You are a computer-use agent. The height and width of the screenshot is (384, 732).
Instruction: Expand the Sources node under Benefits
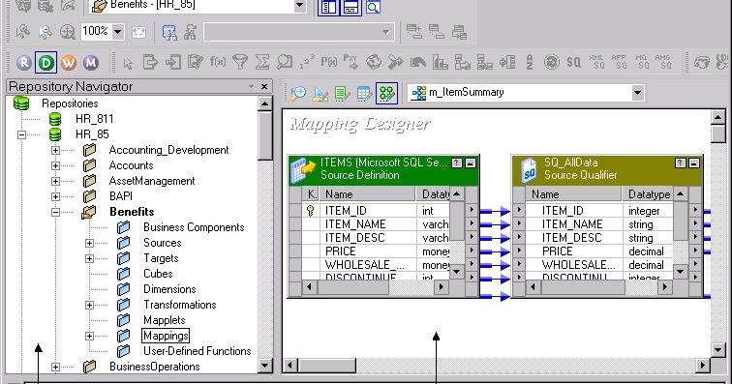point(90,243)
